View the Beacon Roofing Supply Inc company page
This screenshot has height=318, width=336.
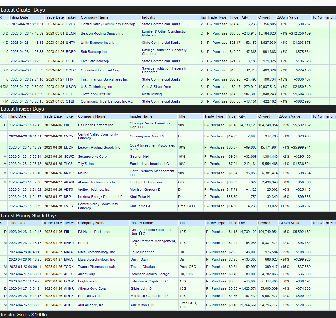point(102,33)
